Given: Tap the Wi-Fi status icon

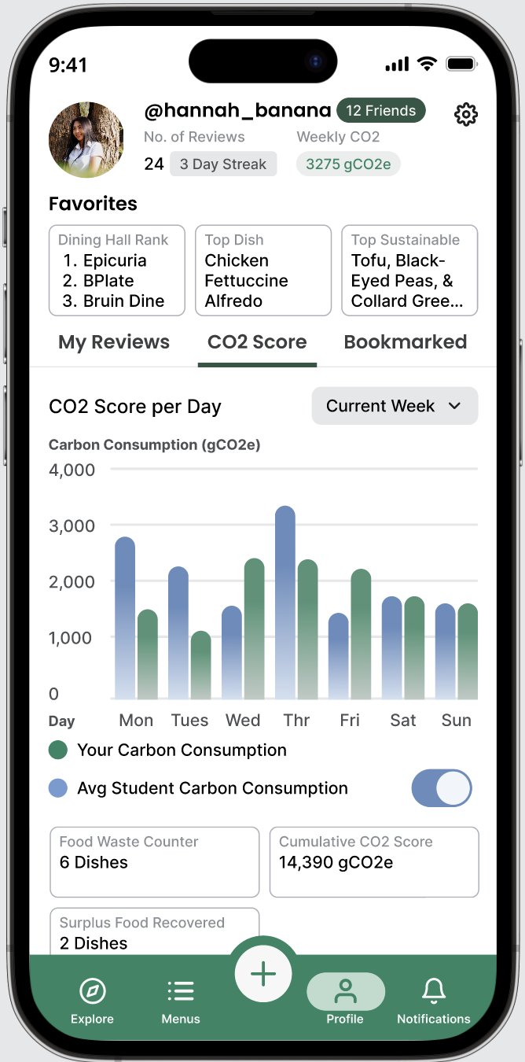Looking at the screenshot, I should pyautogui.click(x=427, y=65).
